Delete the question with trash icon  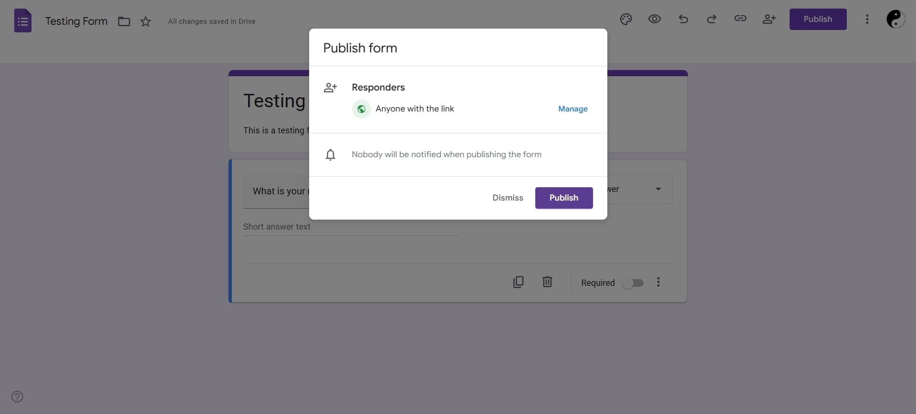coord(547,282)
